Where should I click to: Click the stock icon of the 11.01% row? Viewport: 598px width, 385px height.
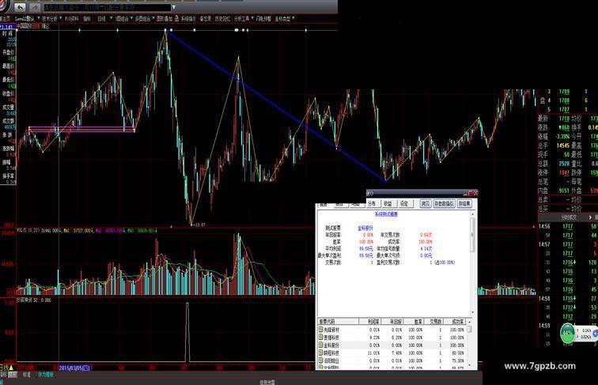click(321, 353)
